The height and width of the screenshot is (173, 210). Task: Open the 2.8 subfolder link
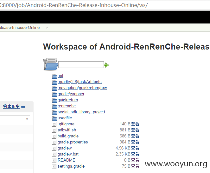pyautogui.click(x=74, y=82)
